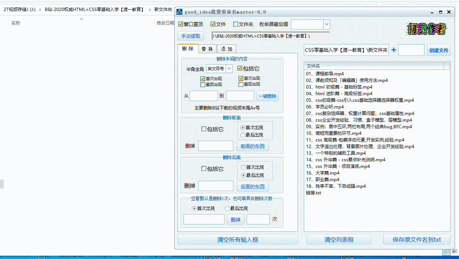Viewport: 459px width, 259px height.
Task: Enable the 文件夹 folder checkbox
Action: pos(236,24)
